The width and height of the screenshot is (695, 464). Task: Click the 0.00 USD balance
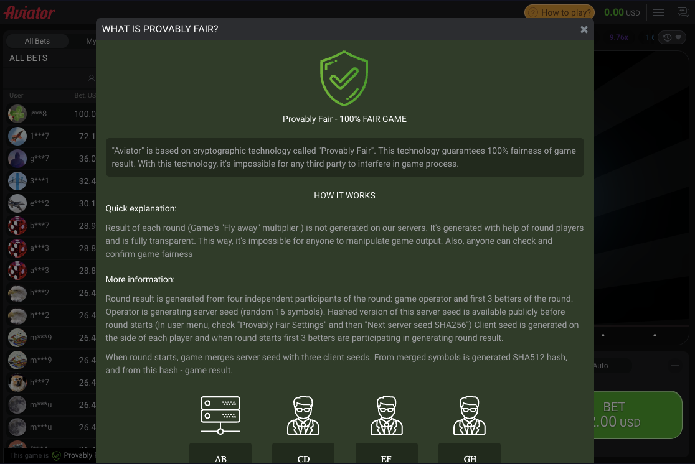[x=622, y=12]
